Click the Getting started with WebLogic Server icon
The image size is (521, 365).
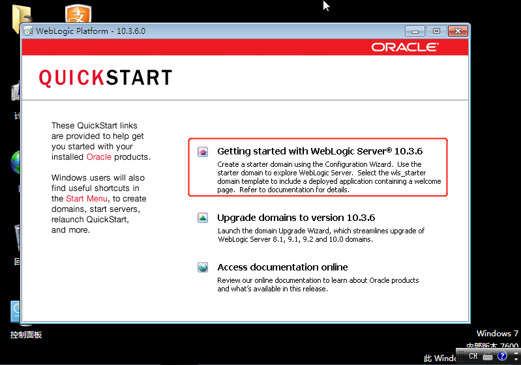pyautogui.click(x=203, y=152)
